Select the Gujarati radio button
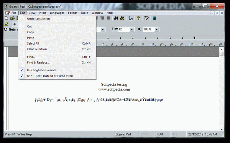 pyautogui.click(x=6, y=29)
